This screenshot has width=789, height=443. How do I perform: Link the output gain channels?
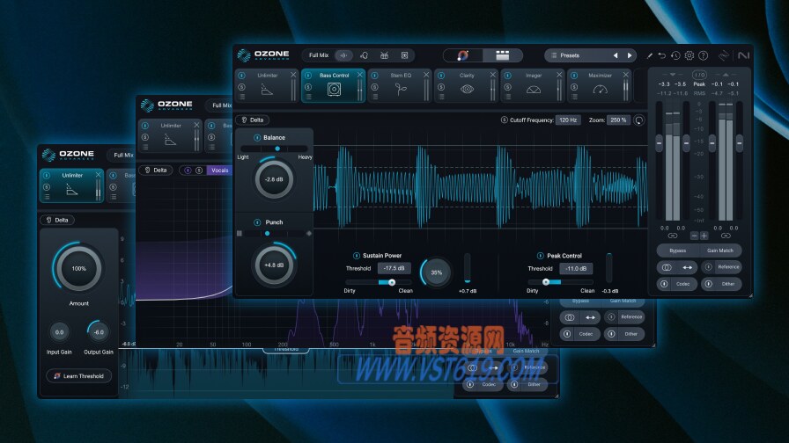coord(726,236)
